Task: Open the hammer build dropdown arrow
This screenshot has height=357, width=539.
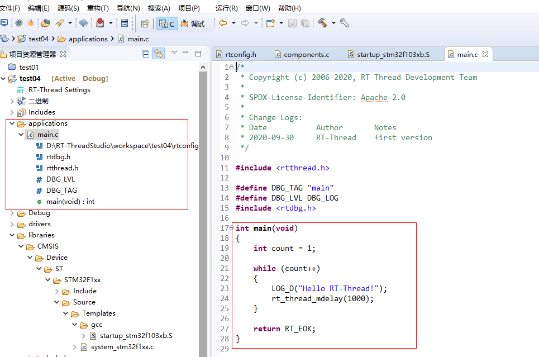Action: pyautogui.click(x=333, y=23)
